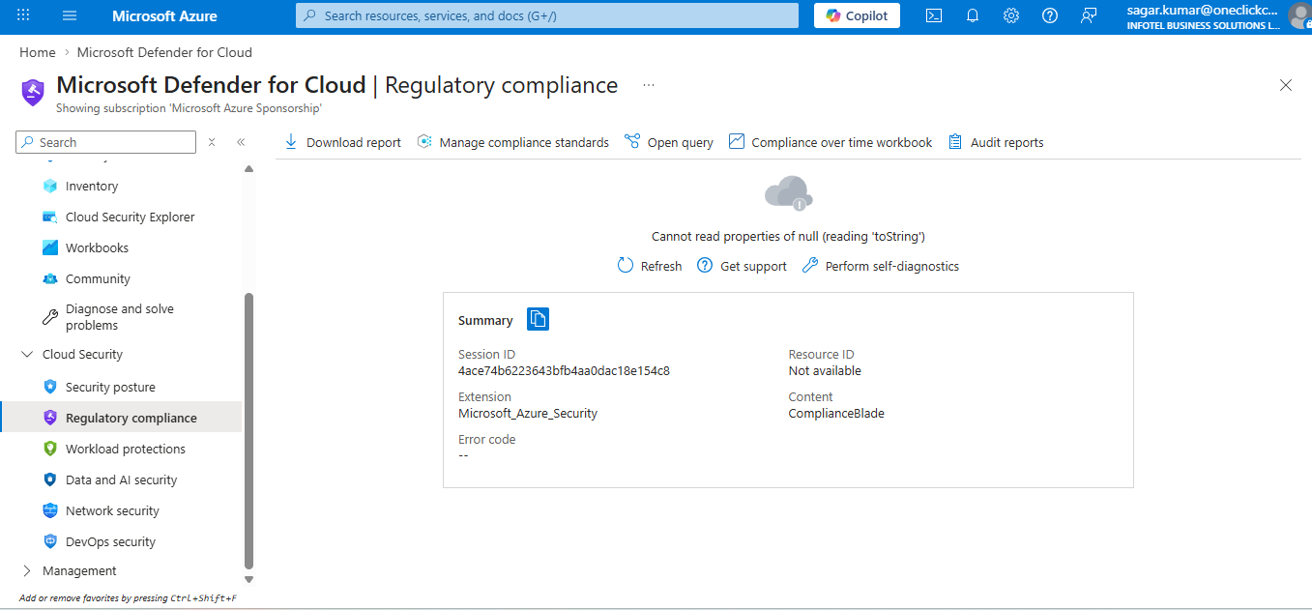
Task: Go to Home breadcrumb
Action: (38, 52)
